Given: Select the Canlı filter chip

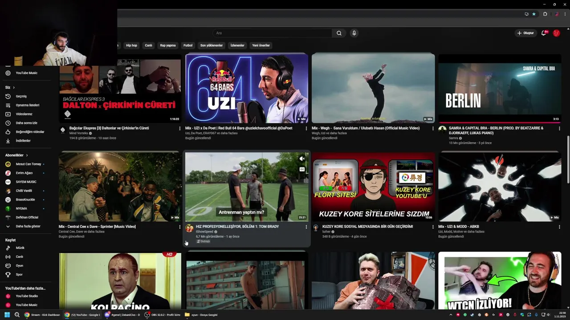Looking at the screenshot, I should [x=149, y=45].
